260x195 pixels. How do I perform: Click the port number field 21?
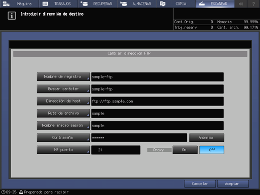coord(116,150)
